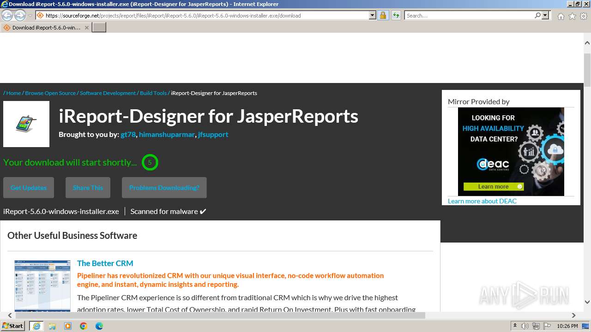Click the iReport-Designer for JasperReports heading
The image size is (591, 332).
[x=208, y=116]
